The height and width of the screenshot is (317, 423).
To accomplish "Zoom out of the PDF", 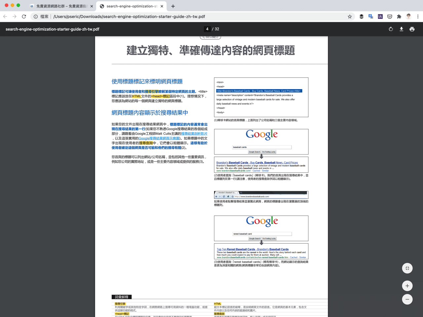I will [x=407, y=299].
